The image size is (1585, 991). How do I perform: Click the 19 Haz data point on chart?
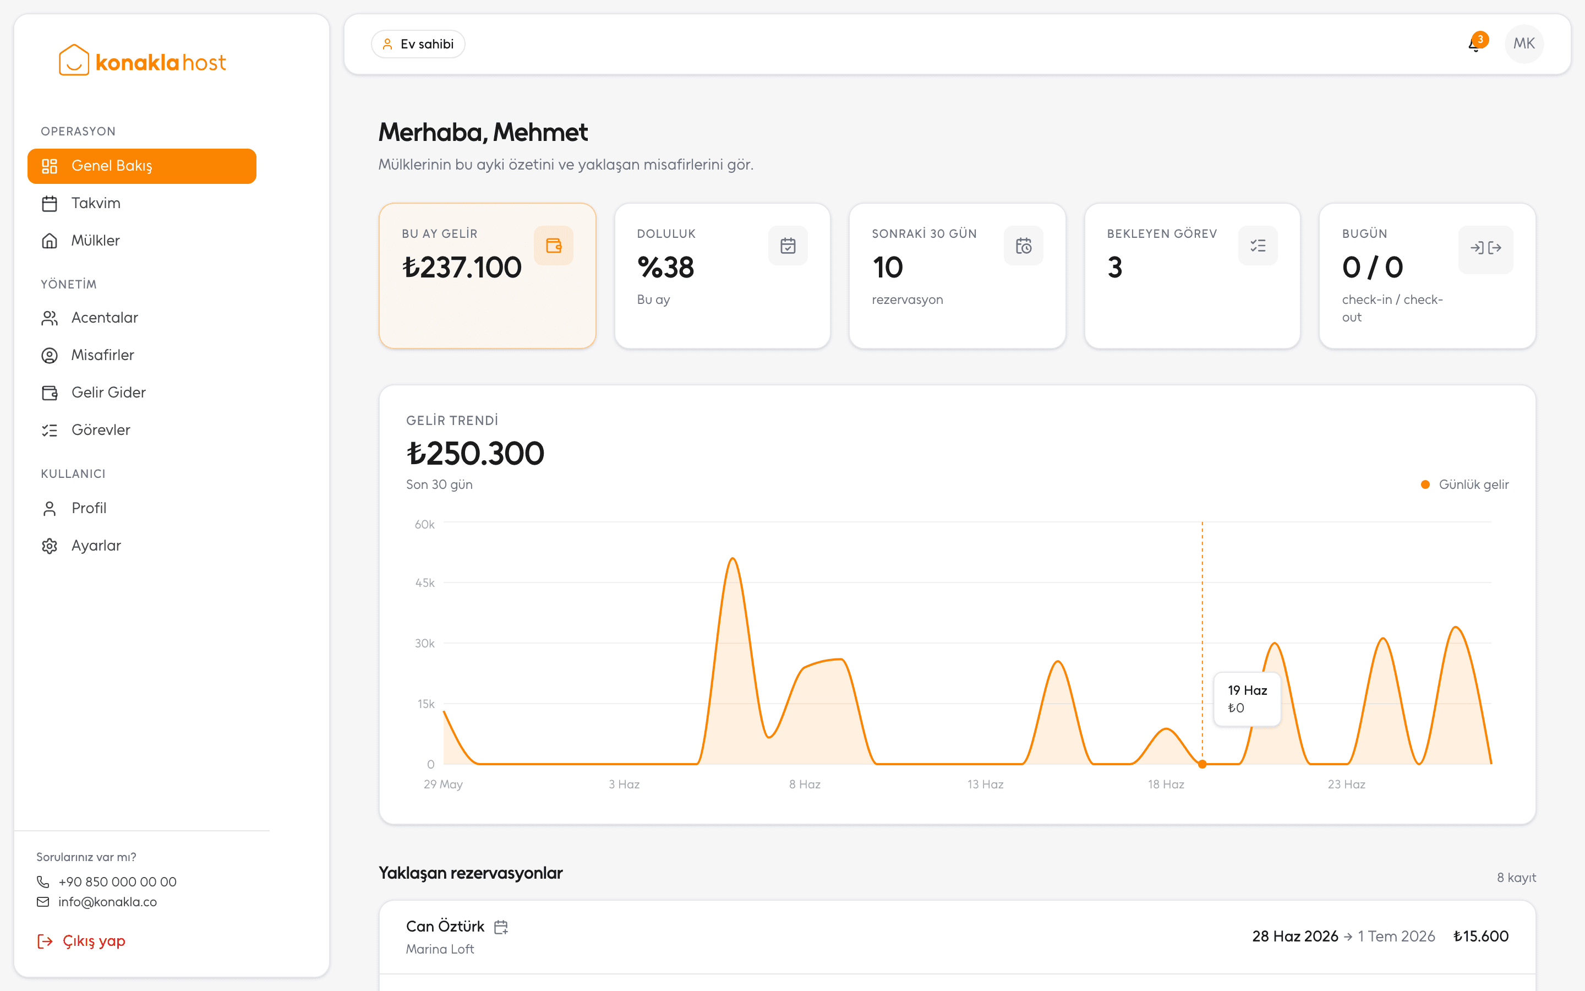tap(1203, 764)
